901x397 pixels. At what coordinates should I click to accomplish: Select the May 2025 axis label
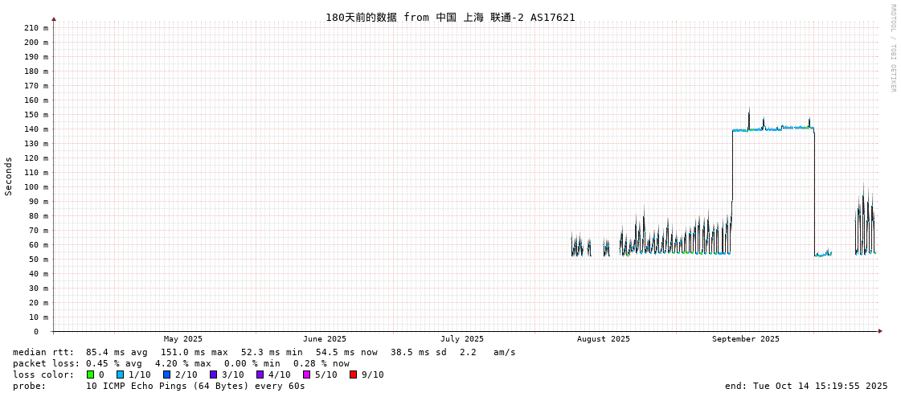[182, 339]
